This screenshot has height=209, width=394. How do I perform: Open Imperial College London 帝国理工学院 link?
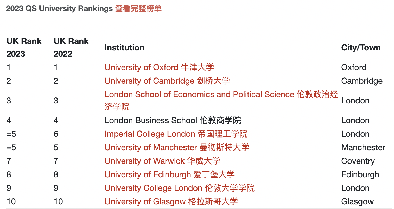[176, 134]
